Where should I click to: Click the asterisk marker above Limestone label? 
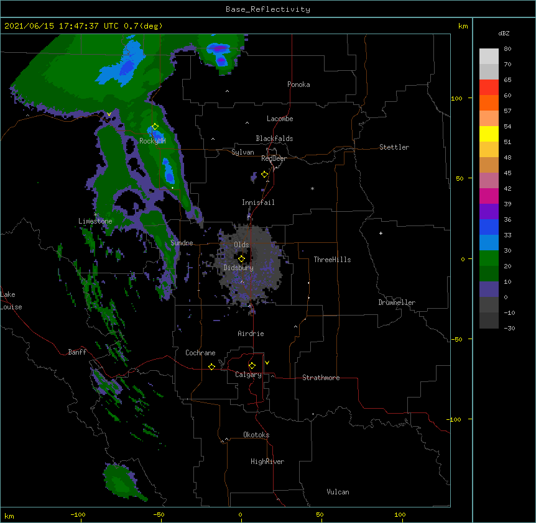(x=95, y=215)
